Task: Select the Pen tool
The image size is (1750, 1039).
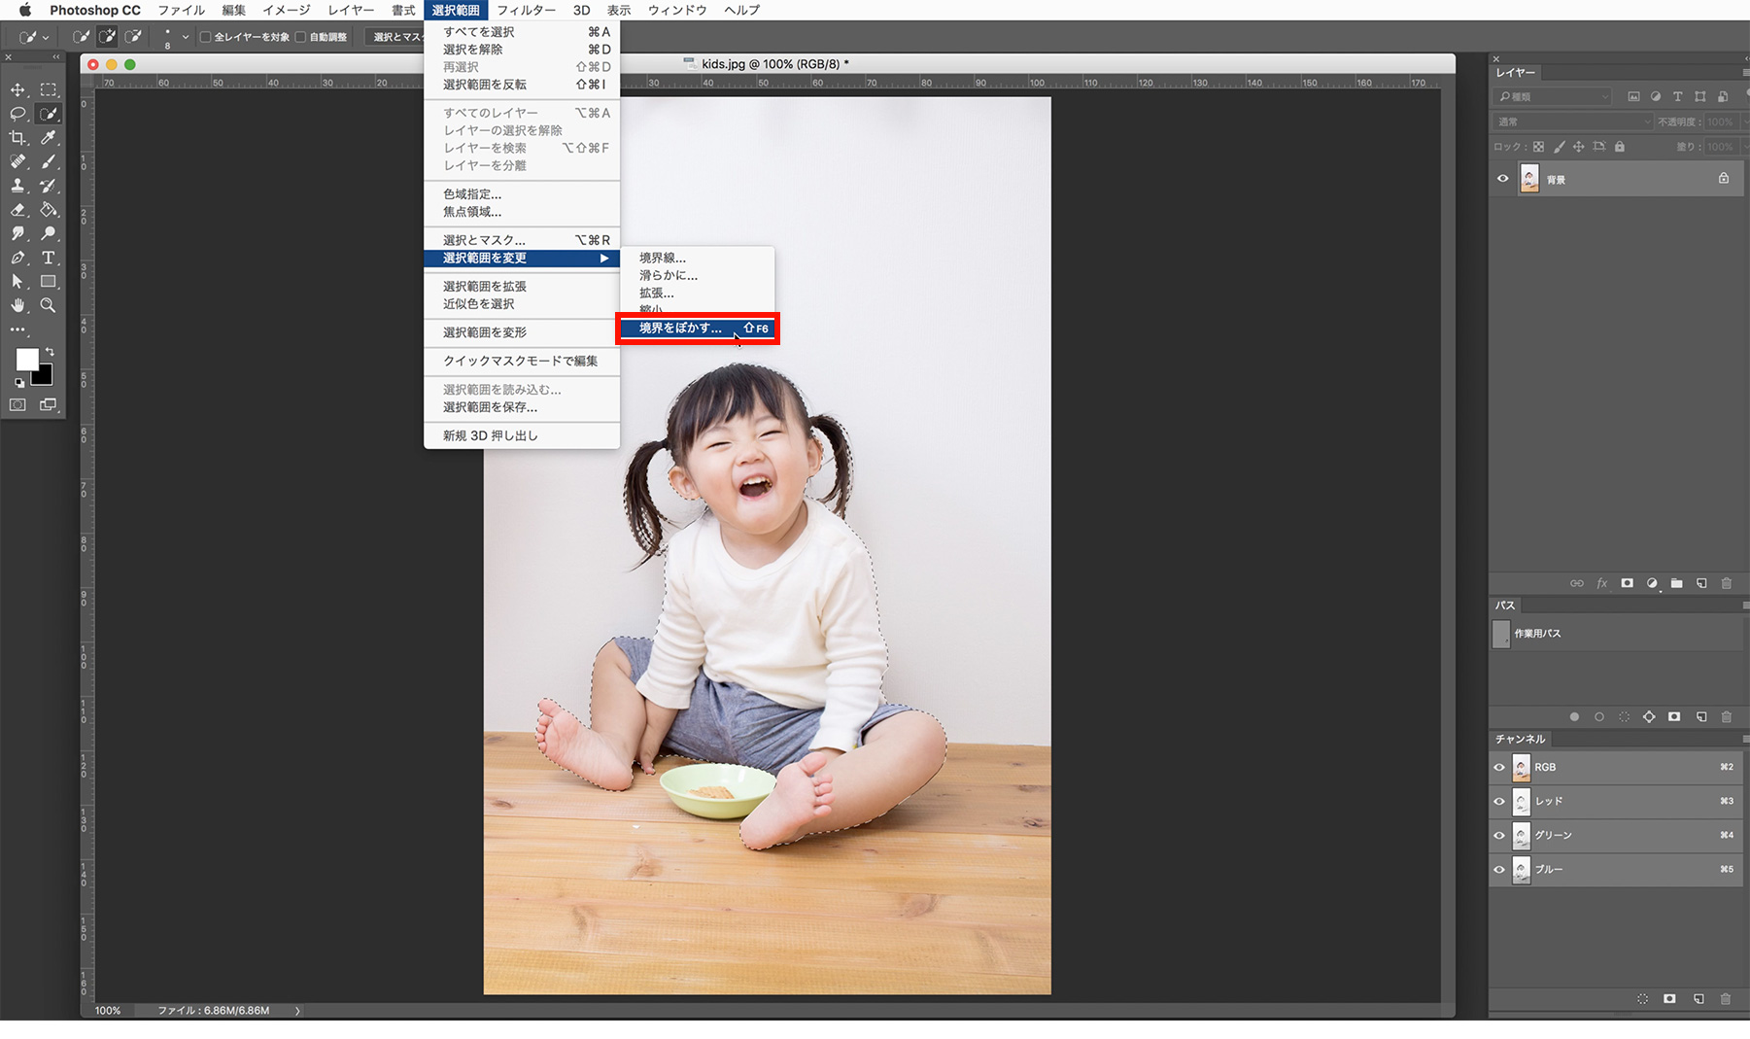Action: tap(17, 258)
